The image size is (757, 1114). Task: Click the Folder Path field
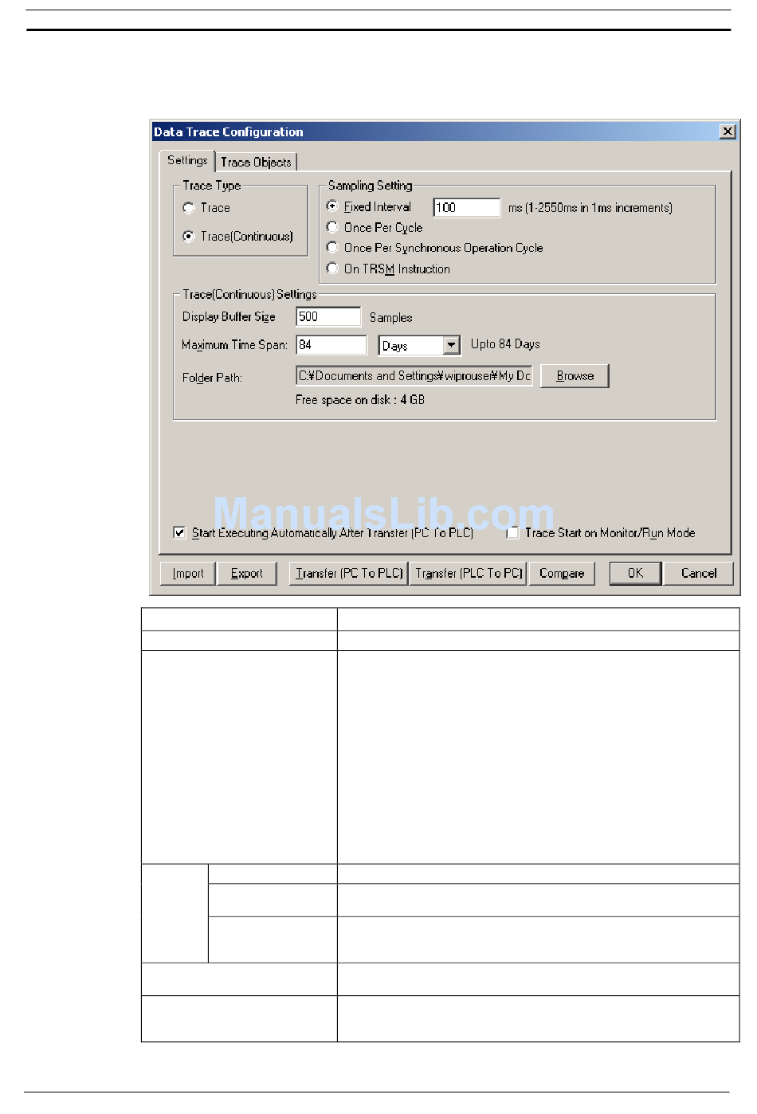click(414, 376)
